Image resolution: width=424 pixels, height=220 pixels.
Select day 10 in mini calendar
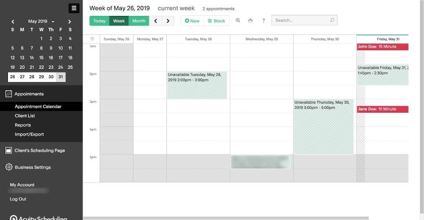[x=60, y=48]
